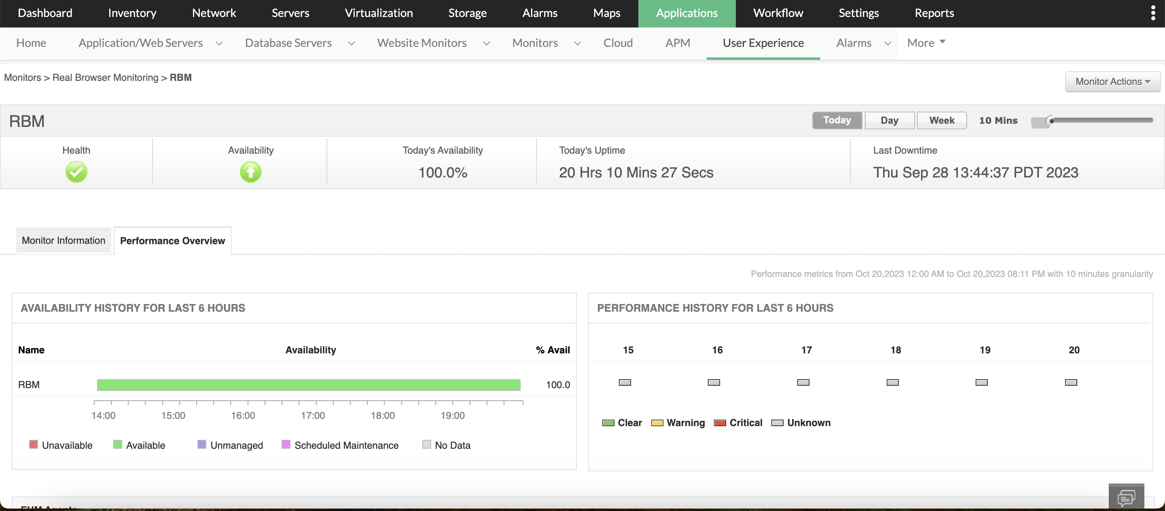Open the Applications menu item
1165x511 pixels.
click(686, 13)
